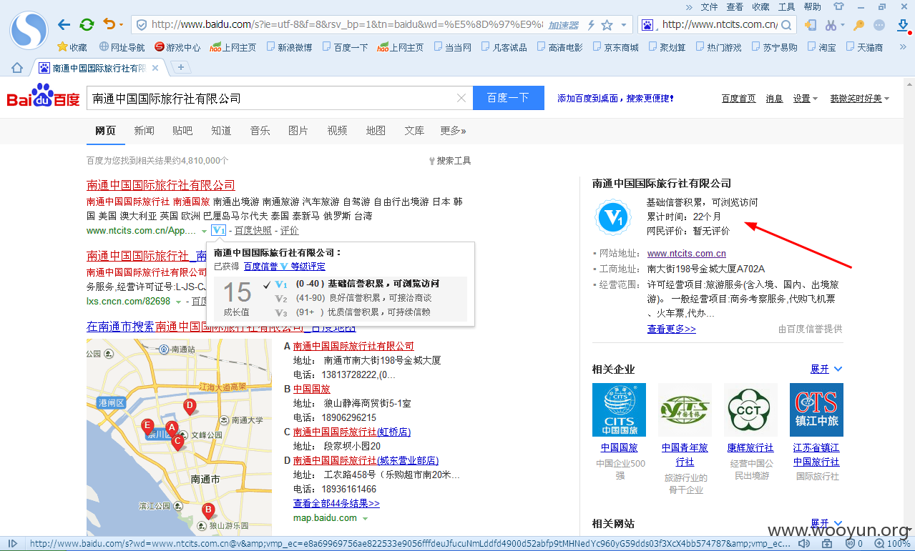Open the 网址导航 bookmark
Viewport: 915px width, 551px height.
122,47
